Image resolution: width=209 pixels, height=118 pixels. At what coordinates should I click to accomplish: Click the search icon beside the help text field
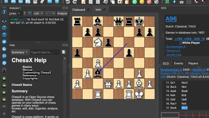coord(63,52)
